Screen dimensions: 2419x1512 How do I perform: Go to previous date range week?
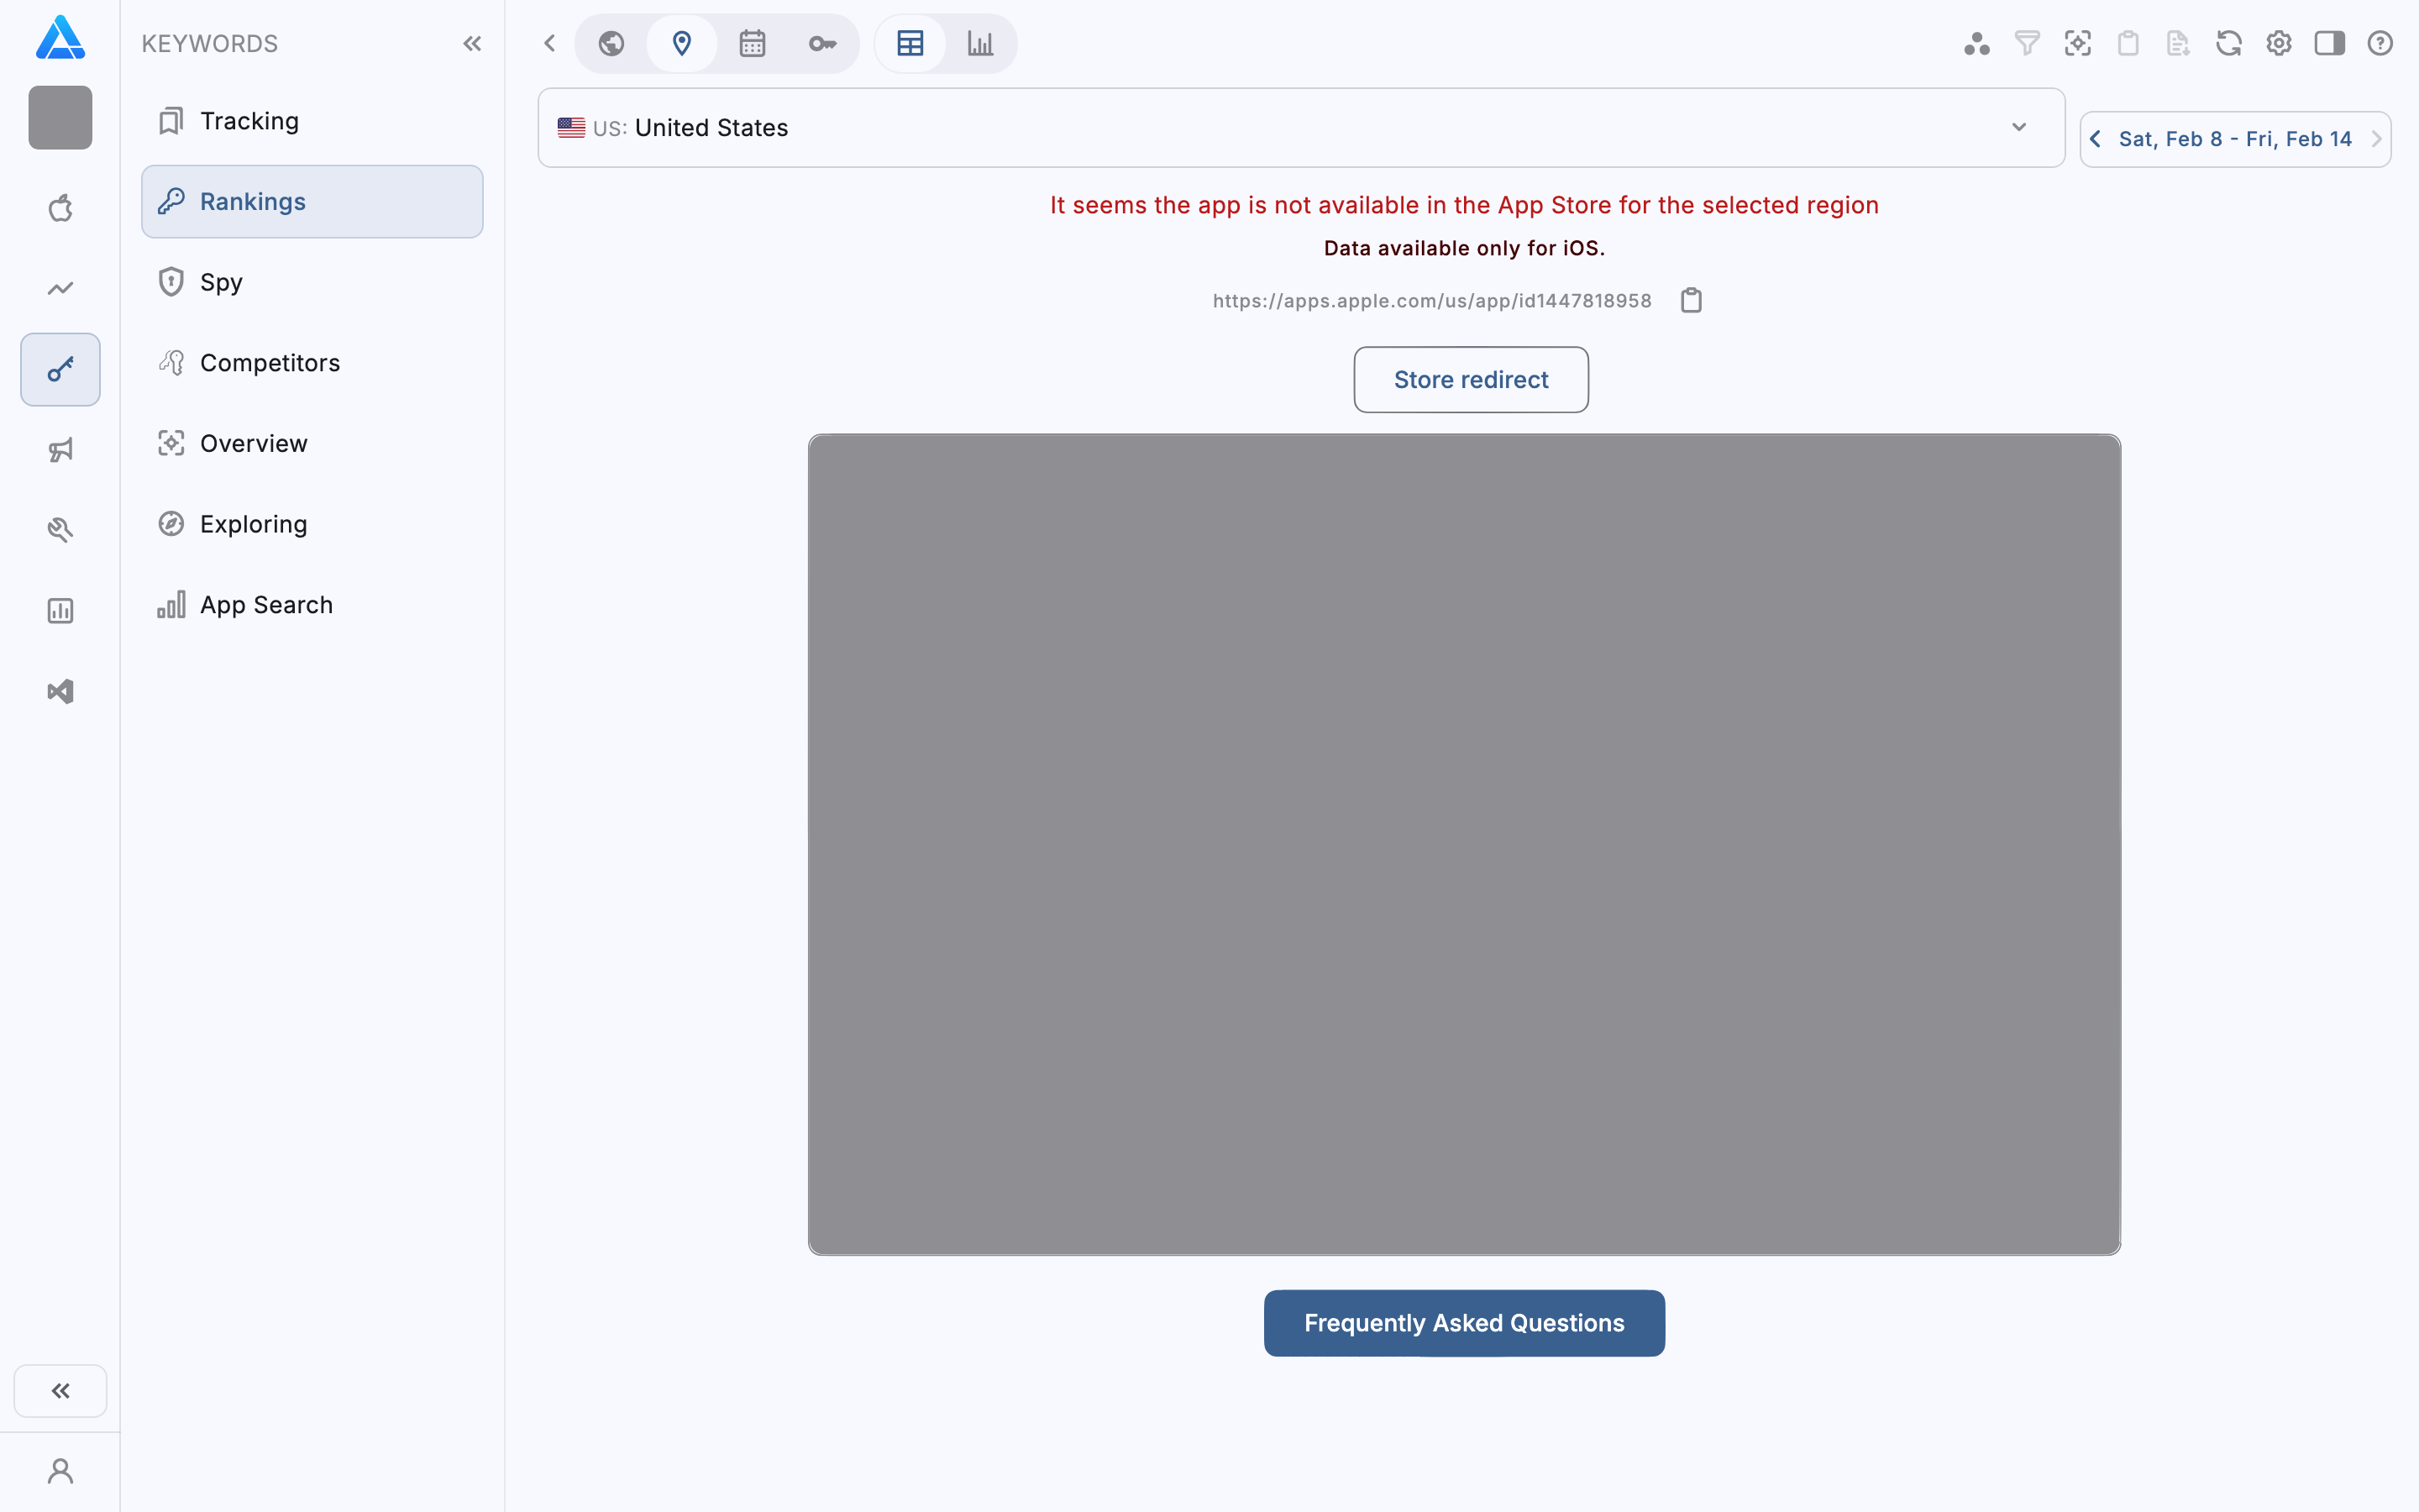pyautogui.click(x=2095, y=139)
